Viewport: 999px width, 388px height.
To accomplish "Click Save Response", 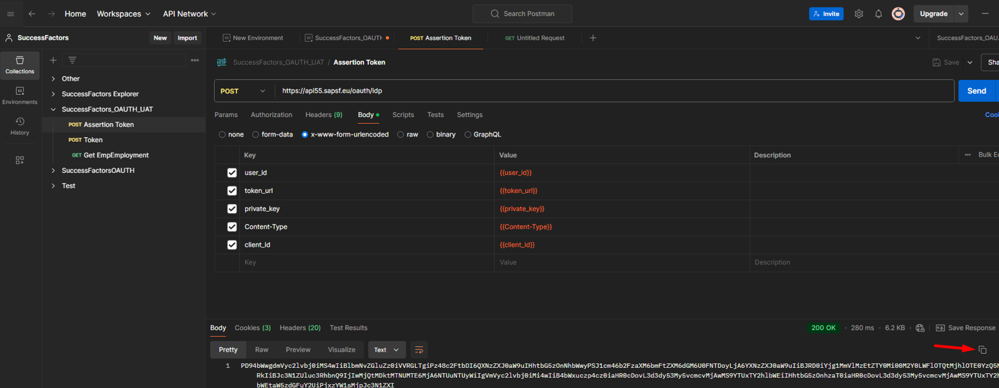I will point(965,328).
